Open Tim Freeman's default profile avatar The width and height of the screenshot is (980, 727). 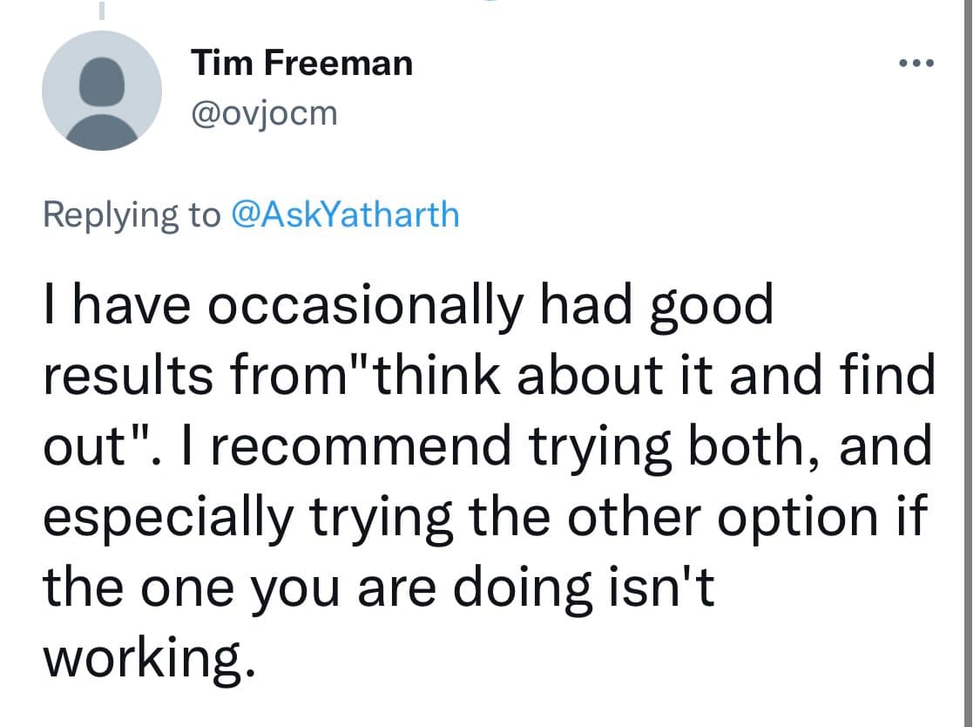(102, 90)
